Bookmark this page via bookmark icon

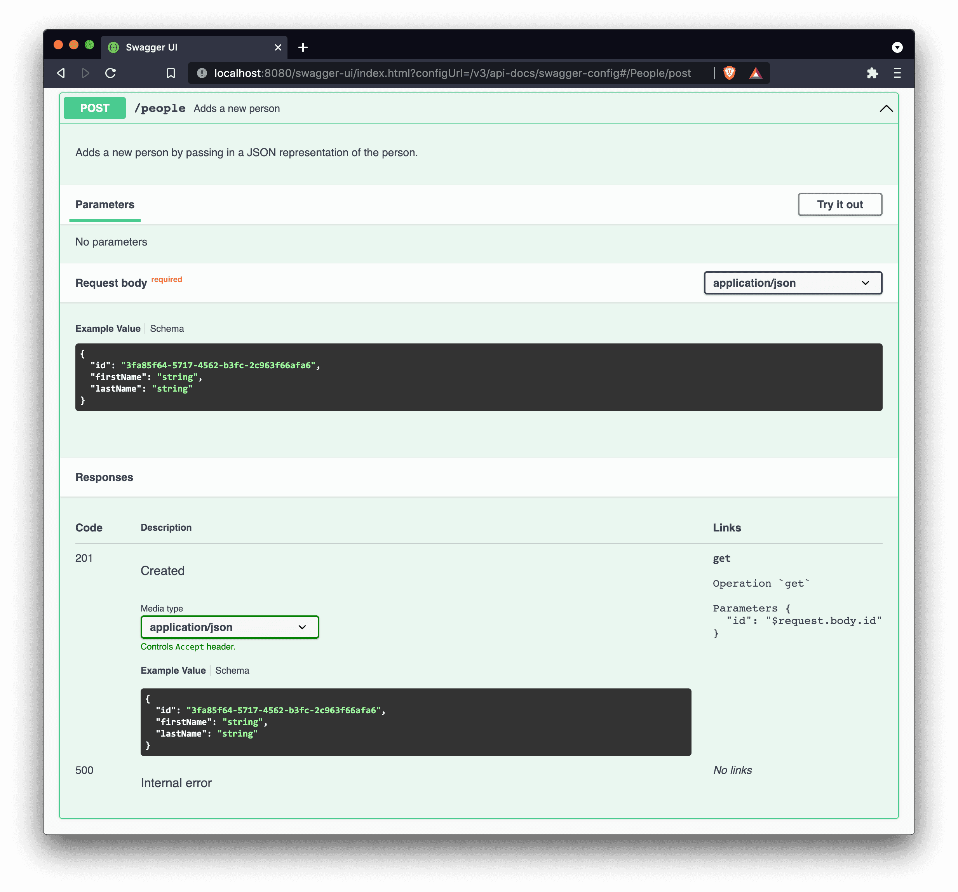click(171, 73)
